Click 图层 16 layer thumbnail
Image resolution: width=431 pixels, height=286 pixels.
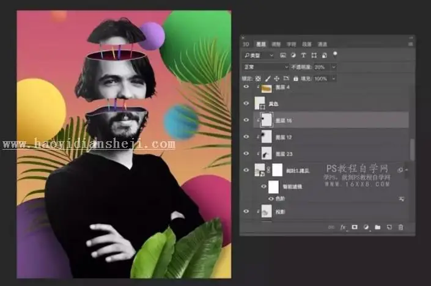coord(267,120)
